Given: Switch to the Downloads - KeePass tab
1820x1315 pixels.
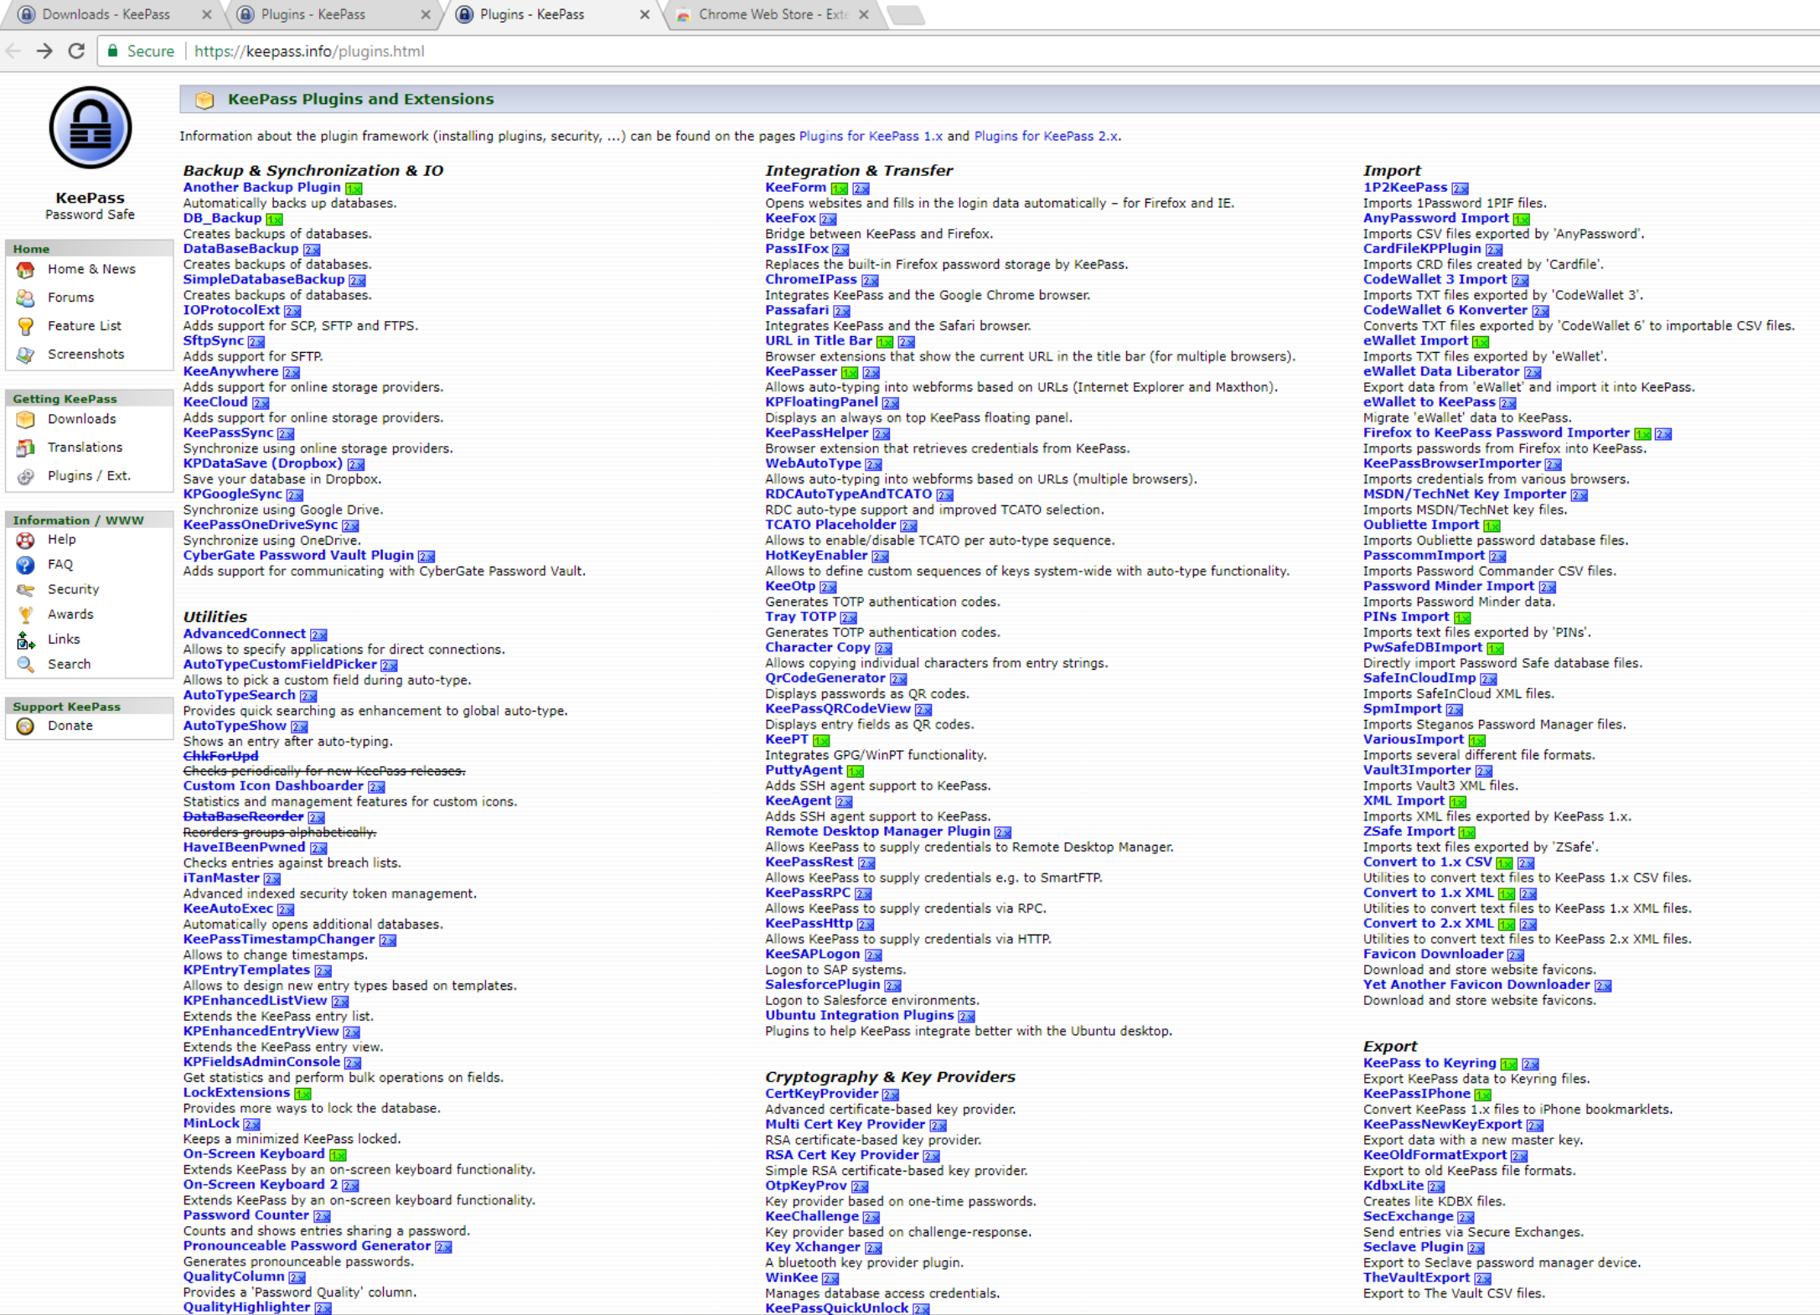Looking at the screenshot, I should pyautogui.click(x=105, y=14).
